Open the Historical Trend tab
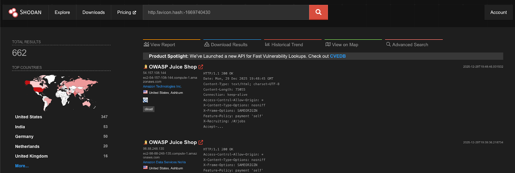The image size is (515, 173). tap(284, 45)
